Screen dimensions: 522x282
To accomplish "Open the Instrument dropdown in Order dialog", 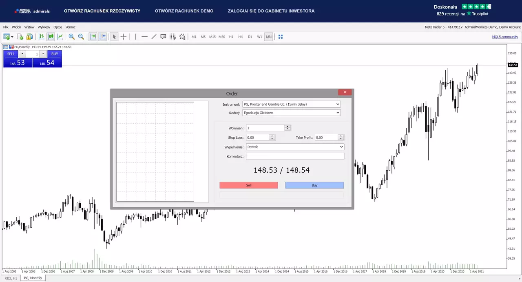I will tap(291, 104).
